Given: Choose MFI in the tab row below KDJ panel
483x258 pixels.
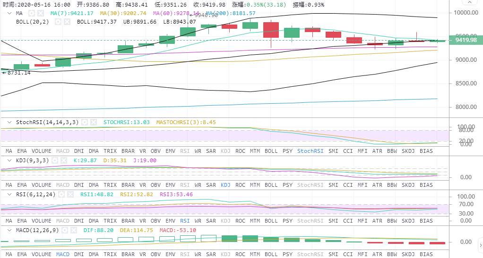Looking at the screenshot, I should pyautogui.click(x=362, y=185).
